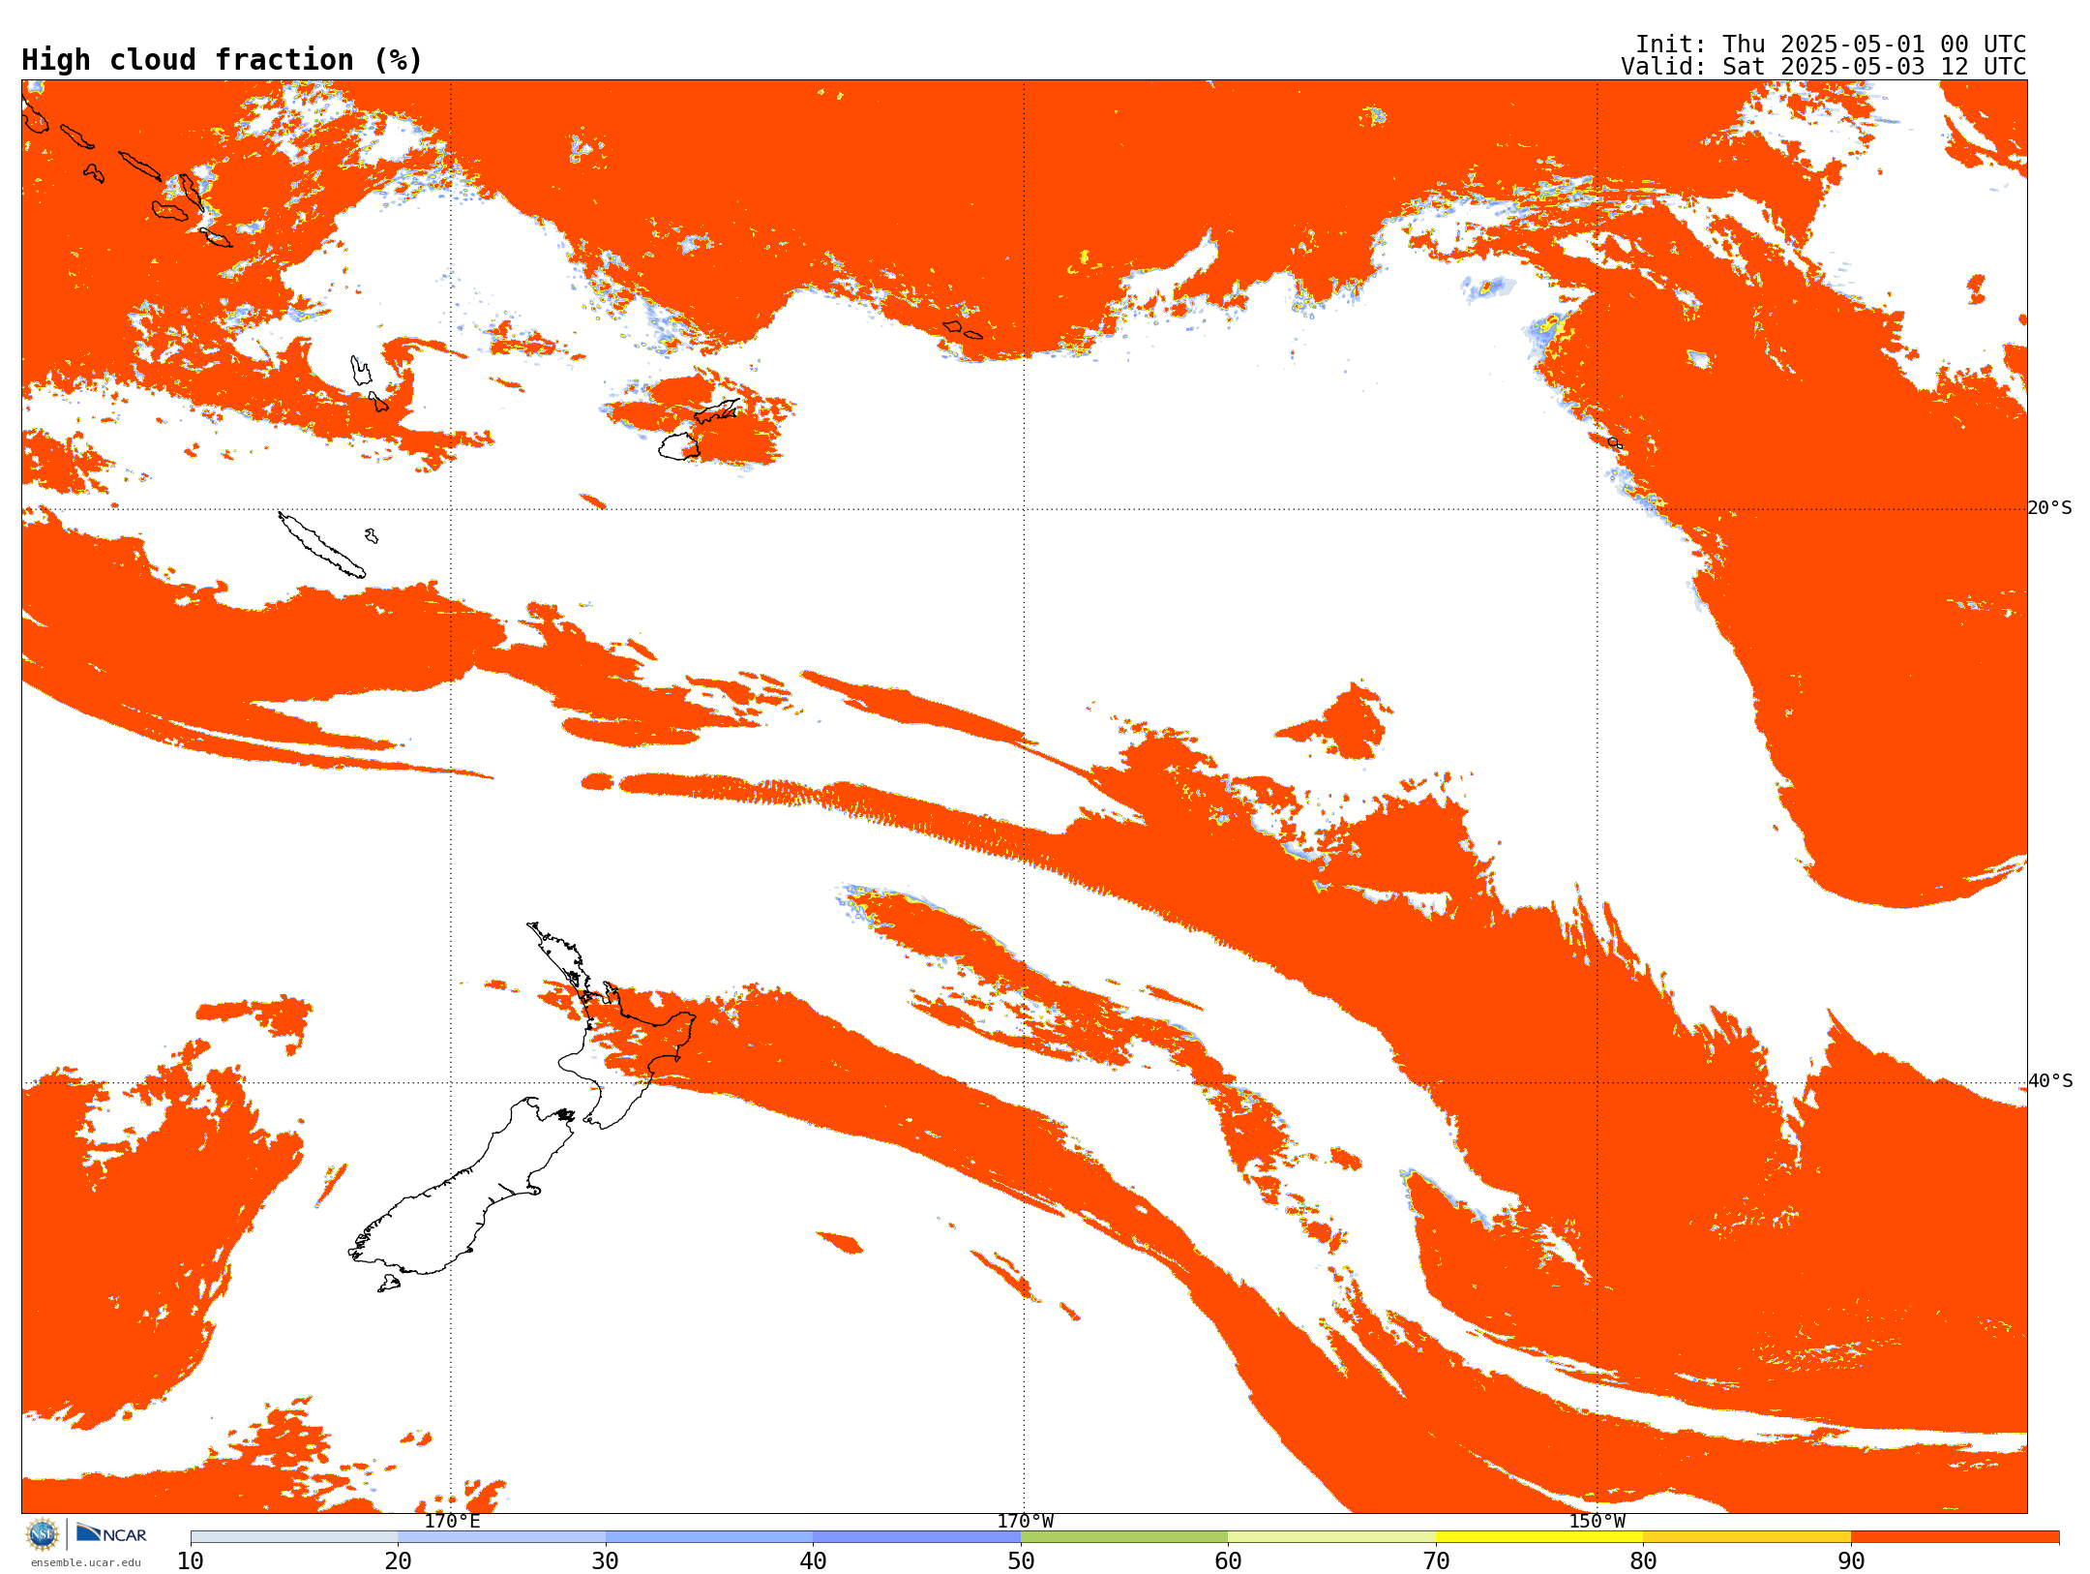This screenshot has height=1574, width=2090.
Task: Click the colorbar tick label 10
Action: coord(191,1561)
